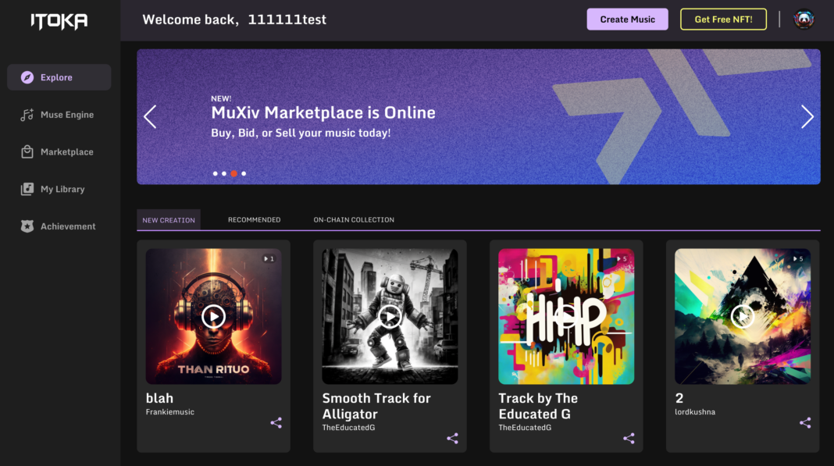834x466 pixels.
Task: Play the track titled 2 by lordkushna
Action: point(743,316)
